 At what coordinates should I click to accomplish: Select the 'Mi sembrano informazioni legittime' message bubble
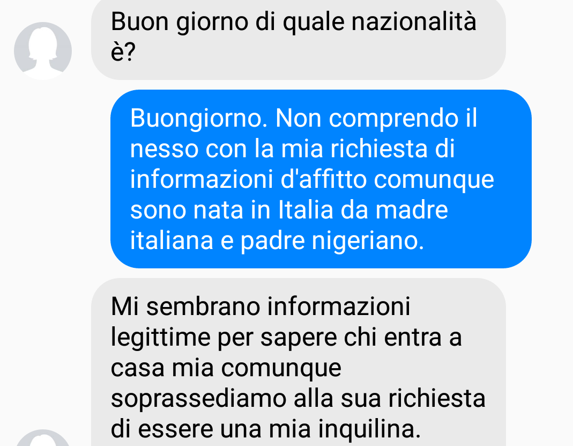click(298, 362)
